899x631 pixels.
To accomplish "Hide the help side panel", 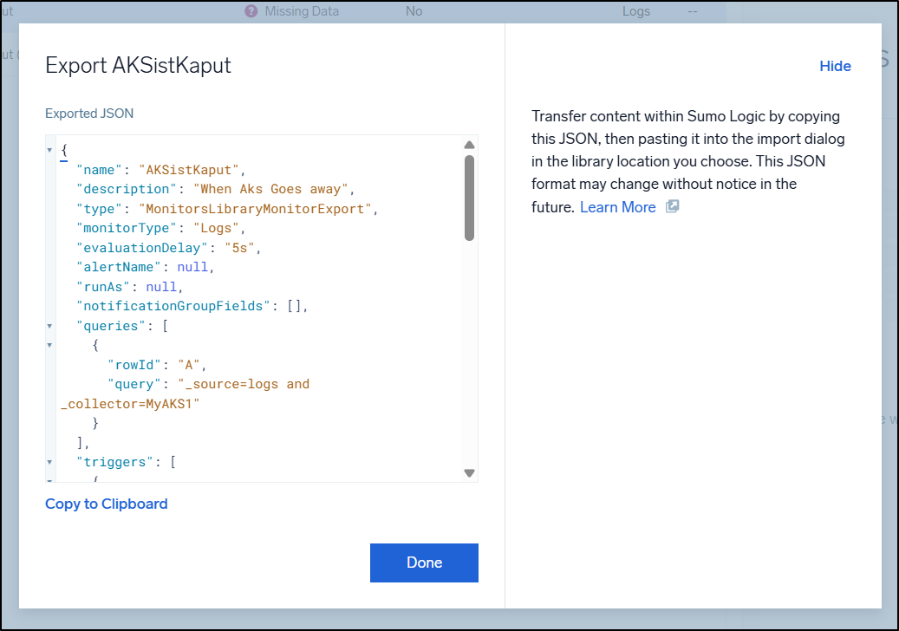I will [835, 66].
